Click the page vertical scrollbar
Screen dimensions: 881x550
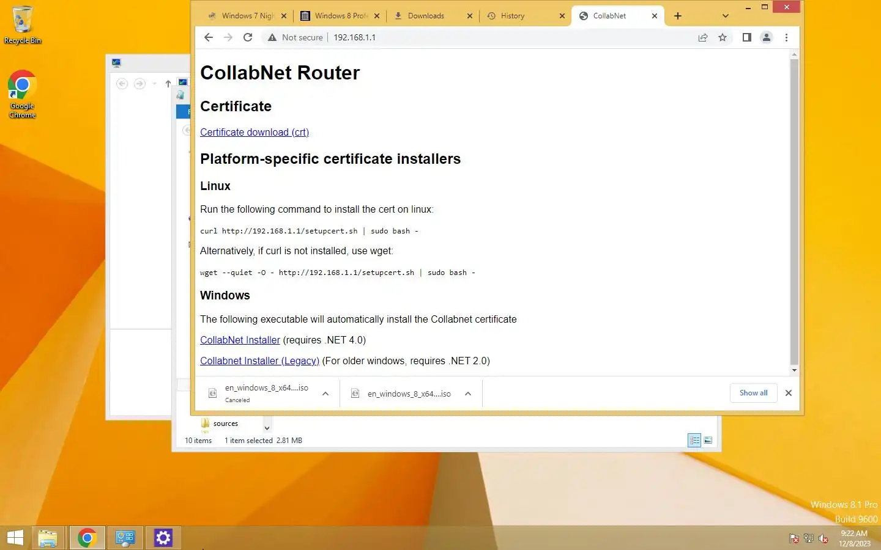point(794,211)
